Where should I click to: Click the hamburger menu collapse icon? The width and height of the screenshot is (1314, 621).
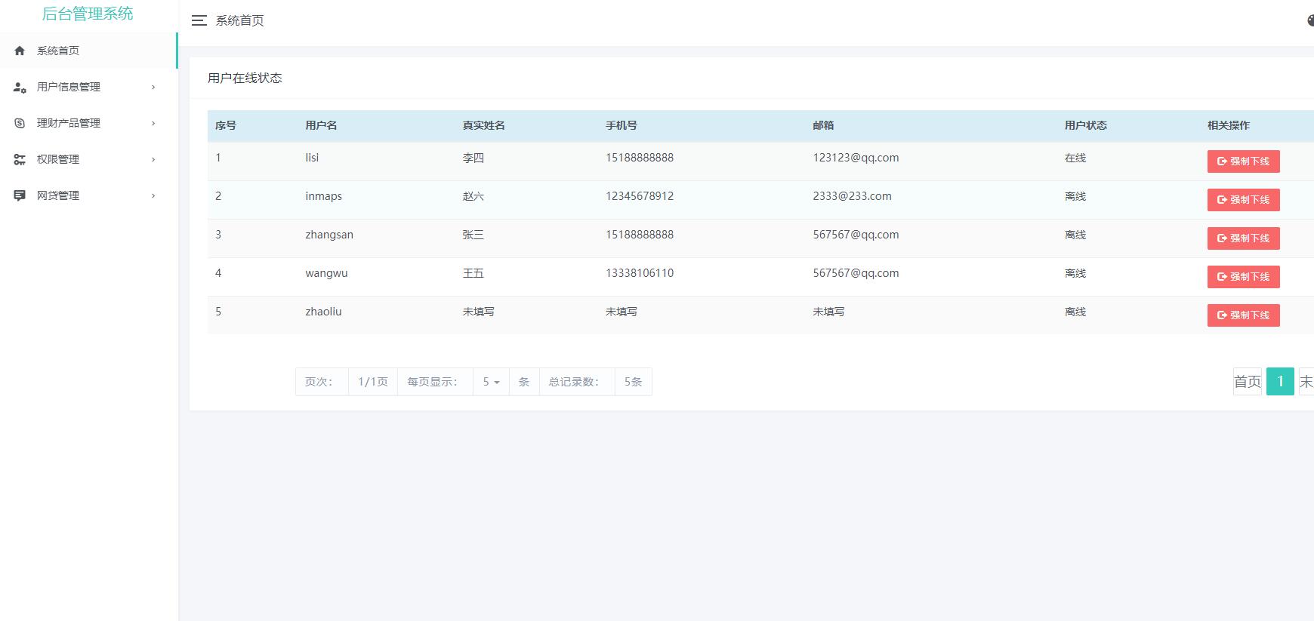click(x=199, y=20)
